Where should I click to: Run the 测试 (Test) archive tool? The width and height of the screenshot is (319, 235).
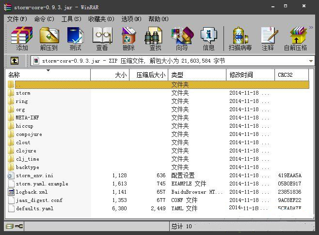point(75,39)
